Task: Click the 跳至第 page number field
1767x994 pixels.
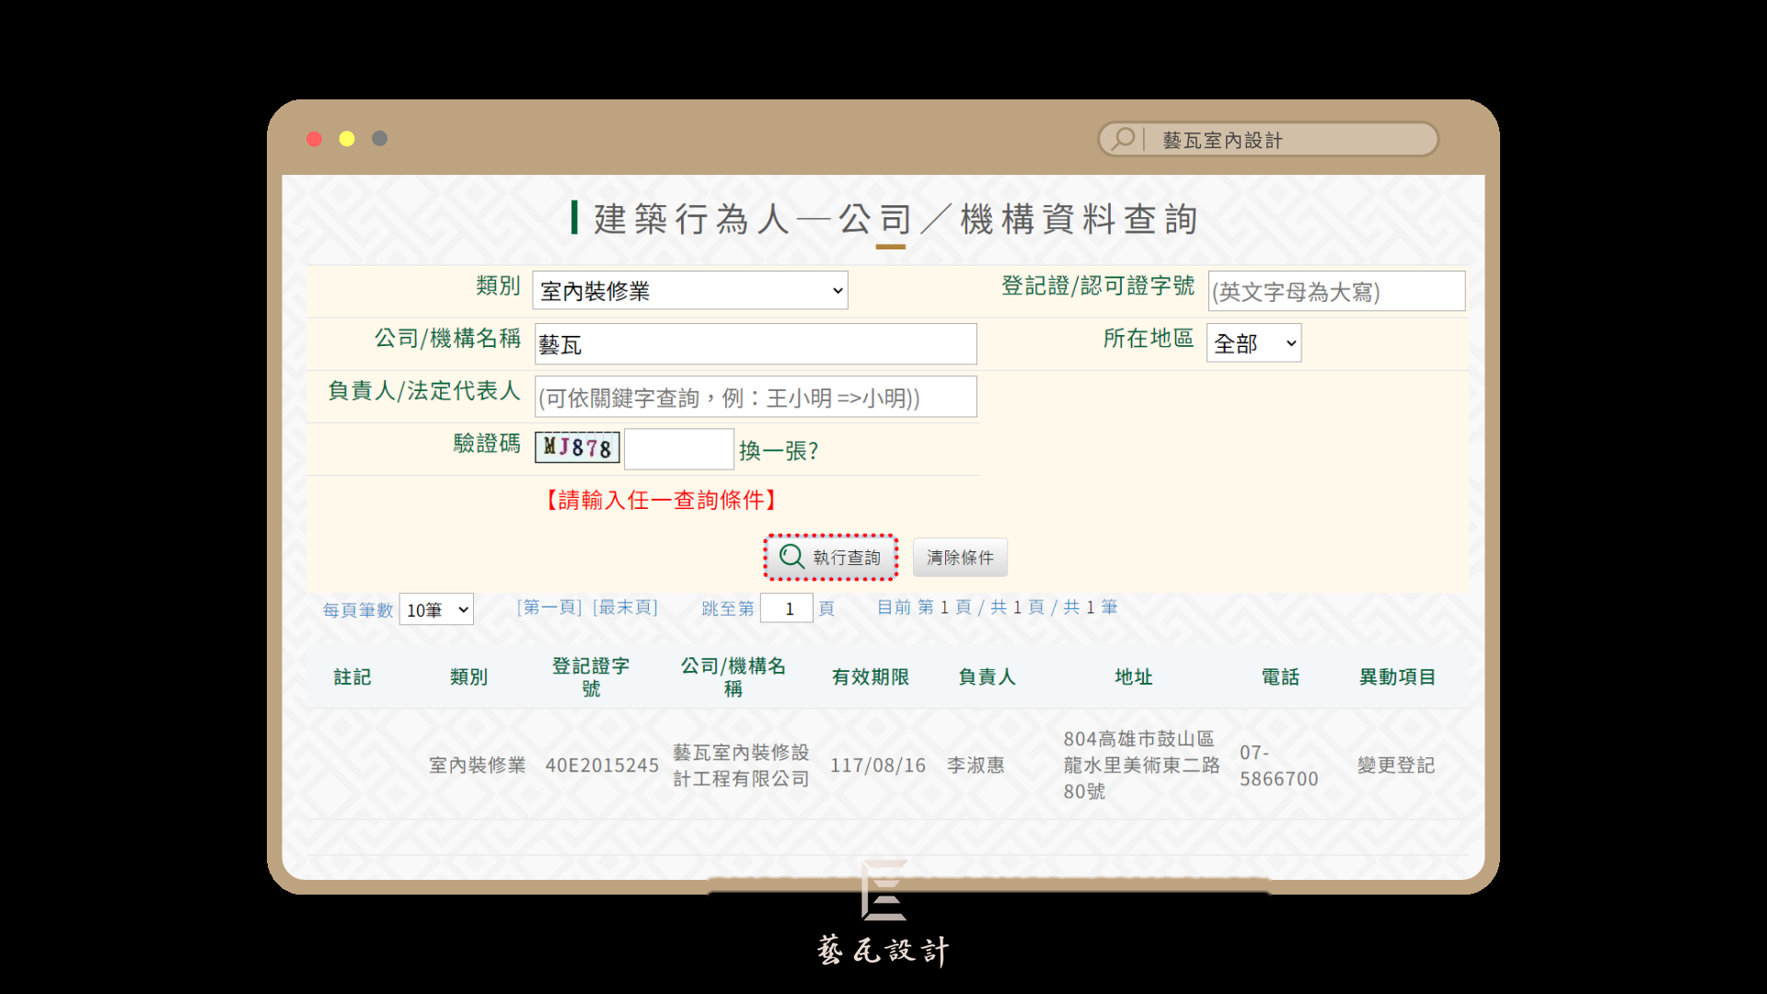Action: pyautogui.click(x=787, y=608)
